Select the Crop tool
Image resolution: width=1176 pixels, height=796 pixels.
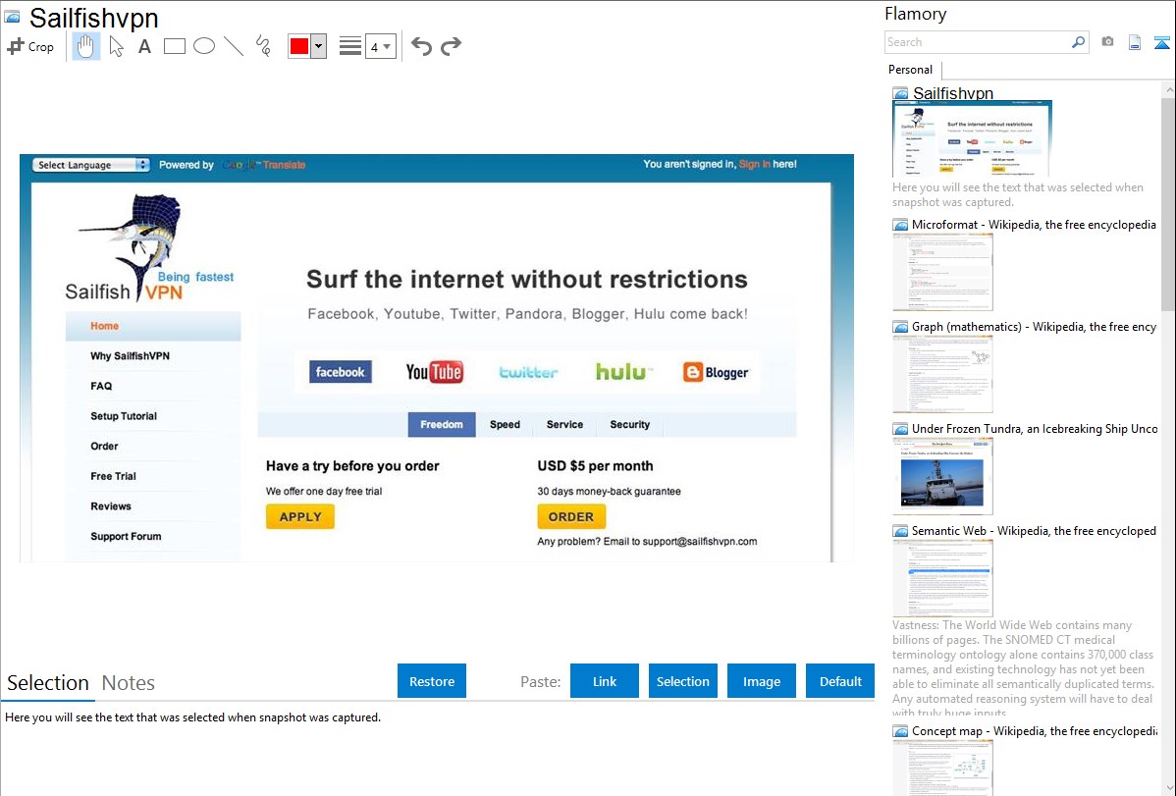coord(30,46)
